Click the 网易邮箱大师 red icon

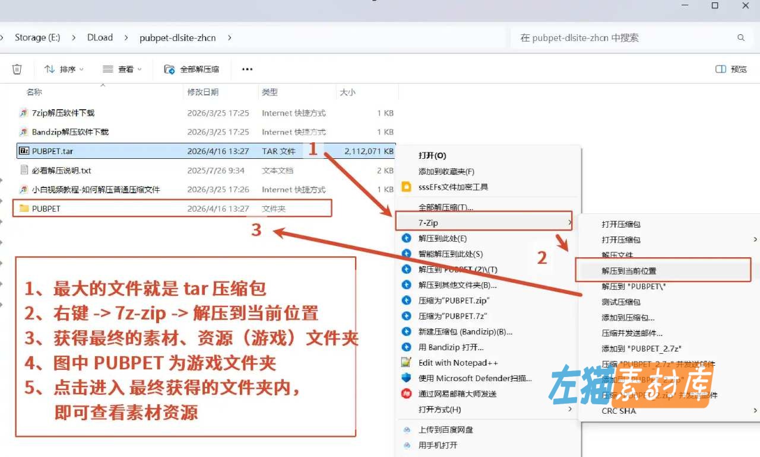click(406, 394)
